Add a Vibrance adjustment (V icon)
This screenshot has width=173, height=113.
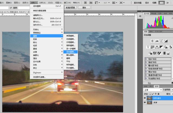tap(148, 47)
